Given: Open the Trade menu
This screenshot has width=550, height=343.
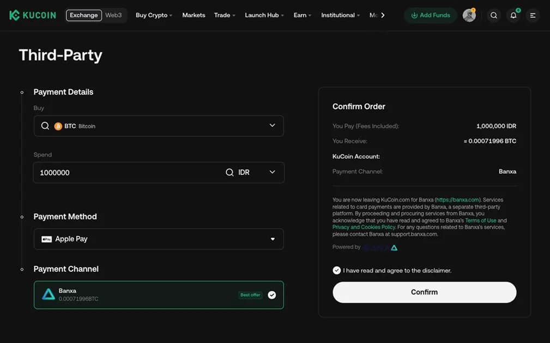Looking at the screenshot, I should tap(225, 15).
